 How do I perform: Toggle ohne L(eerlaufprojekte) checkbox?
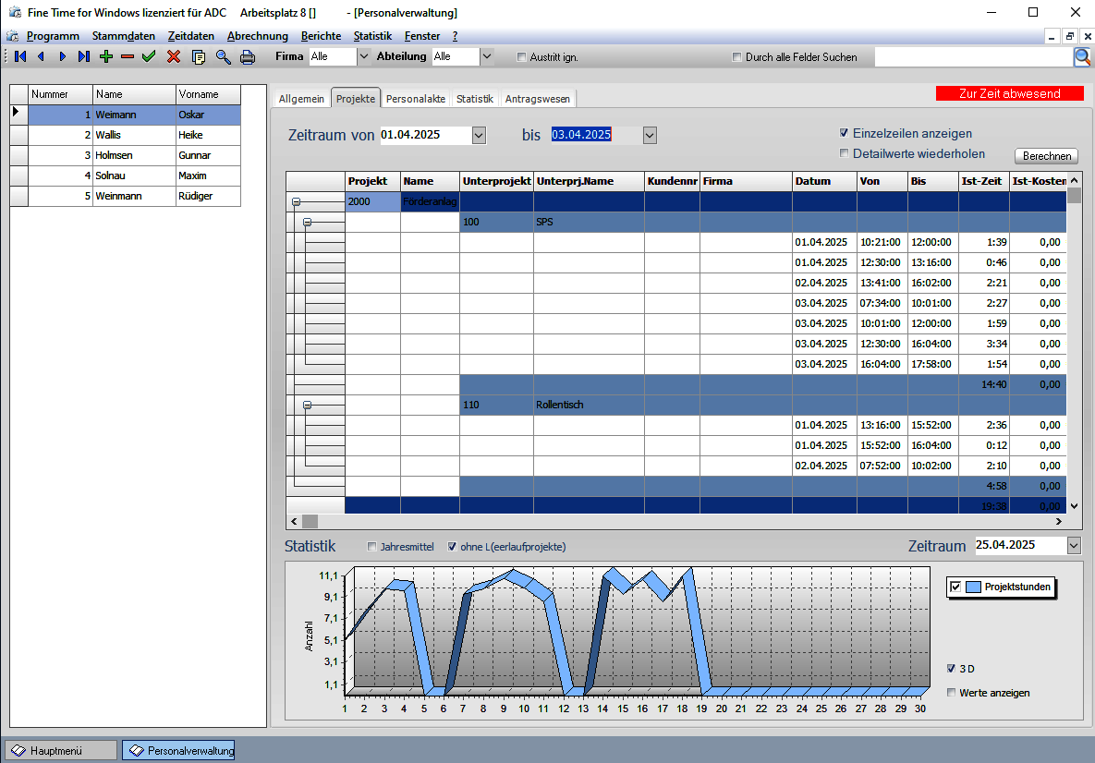[x=453, y=547]
